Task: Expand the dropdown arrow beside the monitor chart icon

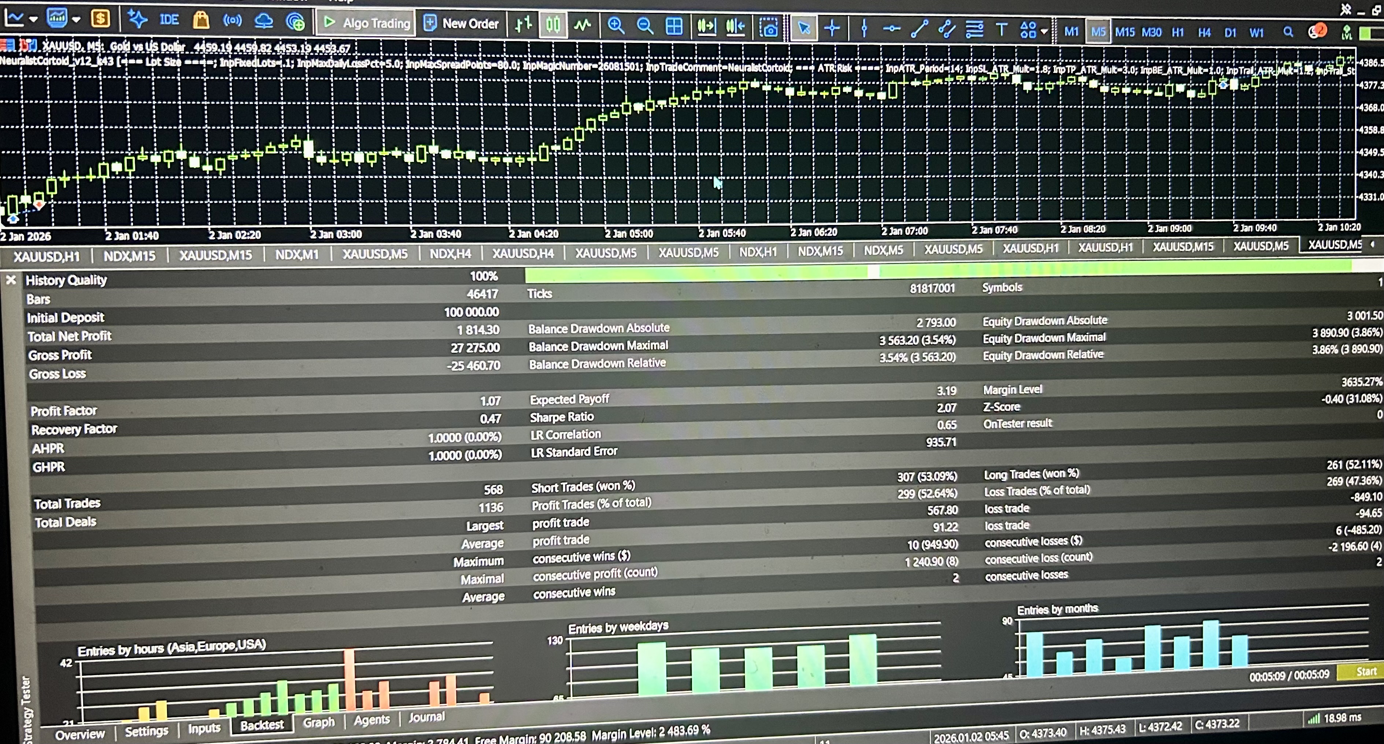Action: pyautogui.click(x=76, y=19)
